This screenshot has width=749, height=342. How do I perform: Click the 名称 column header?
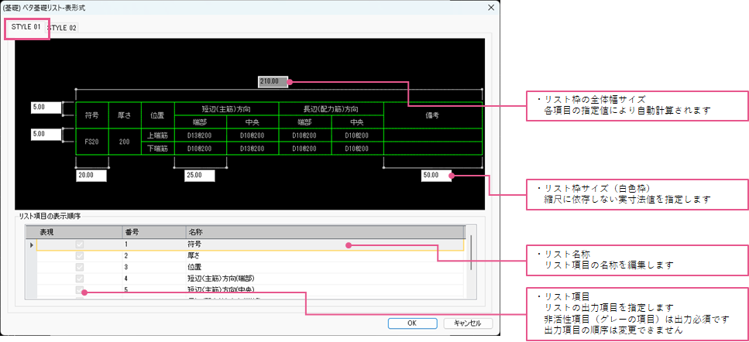click(325, 233)
